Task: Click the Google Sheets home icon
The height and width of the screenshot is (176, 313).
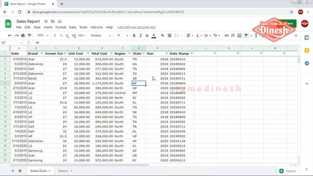Action: coord(8,24)
